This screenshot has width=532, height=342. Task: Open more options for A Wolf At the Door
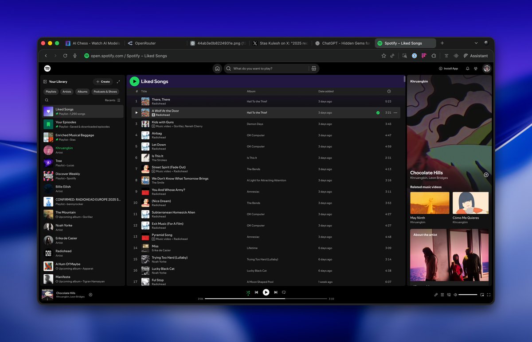(x=395, y=113)
